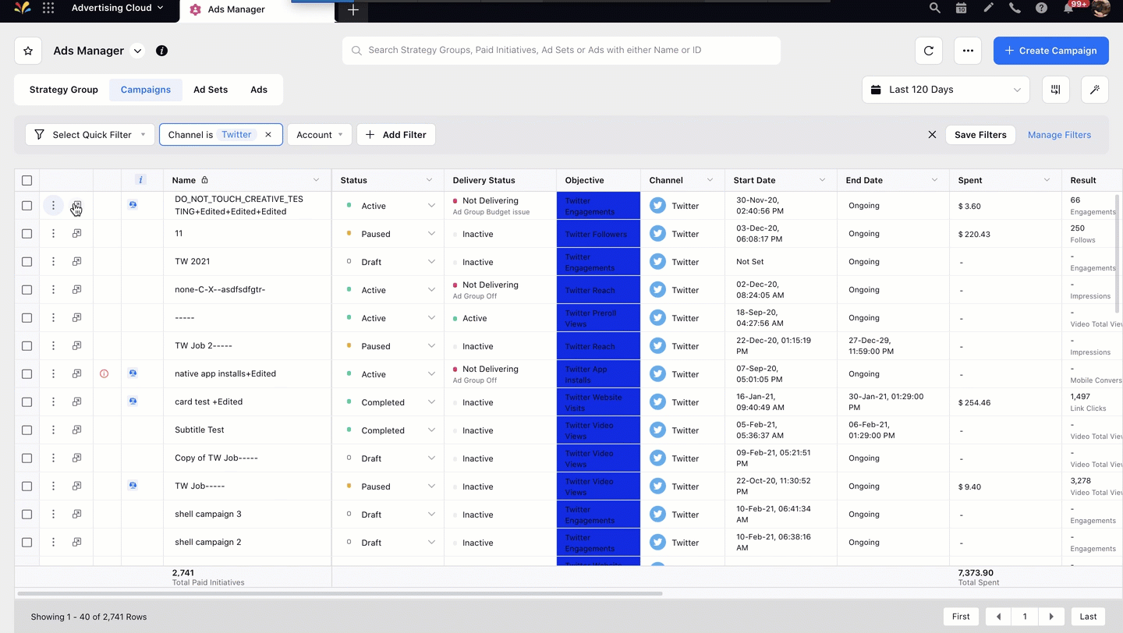The image size is (1123, 633).
Task: Refresh the campaigns list
Action: click(928, 51)
